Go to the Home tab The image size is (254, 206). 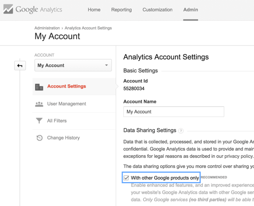94,10
